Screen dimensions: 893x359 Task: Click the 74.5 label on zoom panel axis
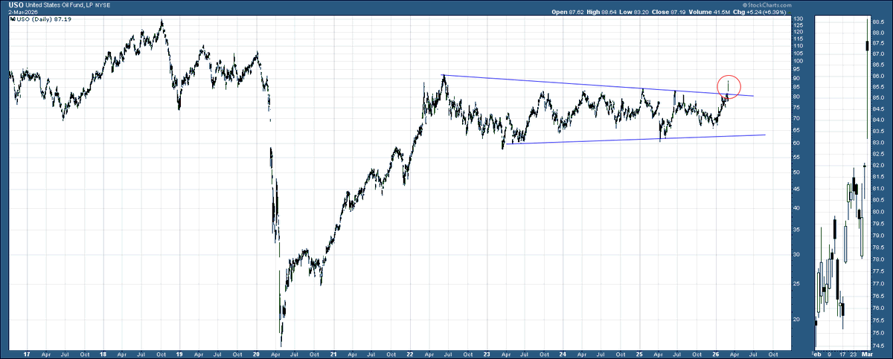877,345
